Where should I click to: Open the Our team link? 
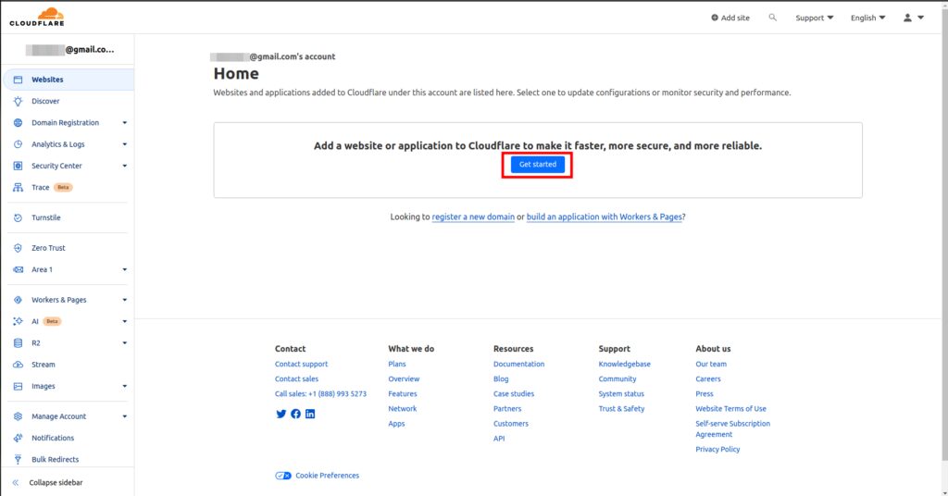[711, 365]
